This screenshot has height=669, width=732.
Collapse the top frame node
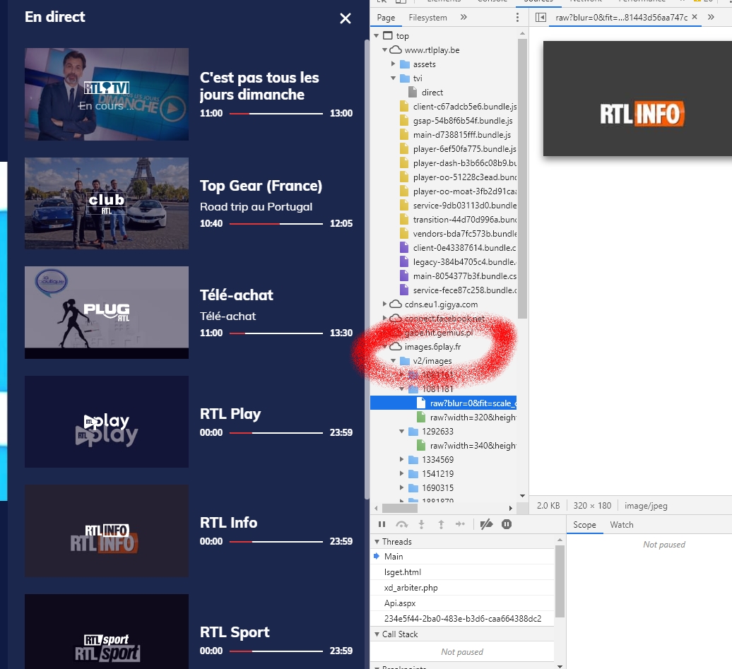coord(377,36)
